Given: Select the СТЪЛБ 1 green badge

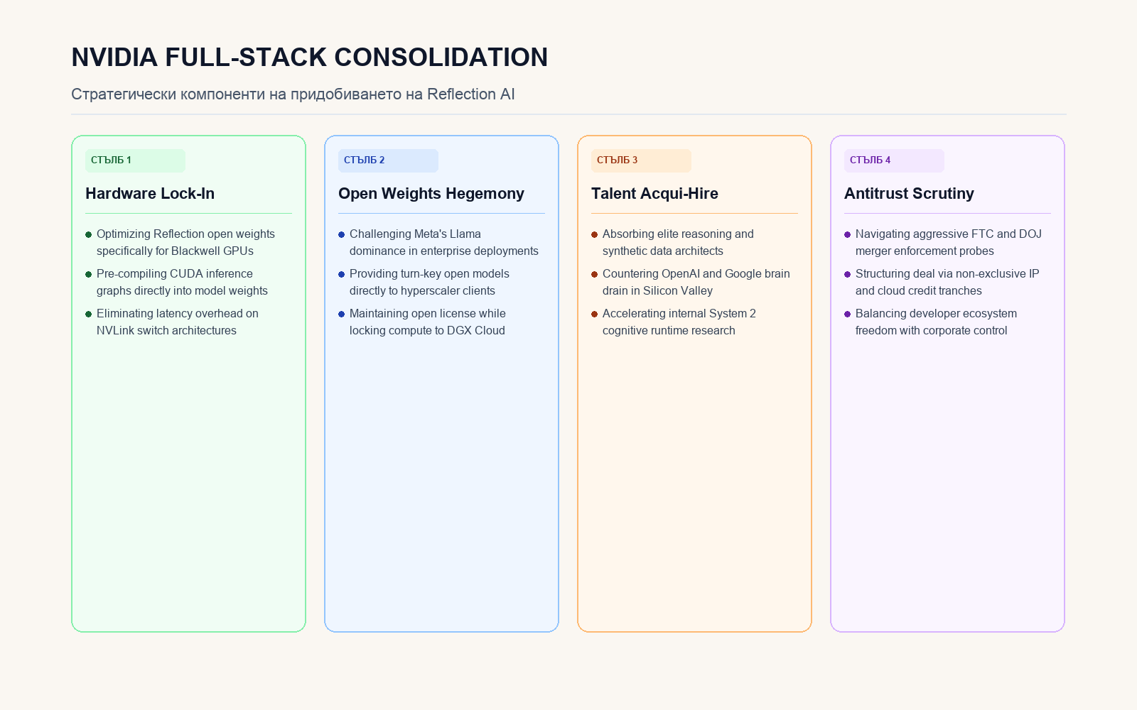Looking at the screenshot, I should (135, 160).
